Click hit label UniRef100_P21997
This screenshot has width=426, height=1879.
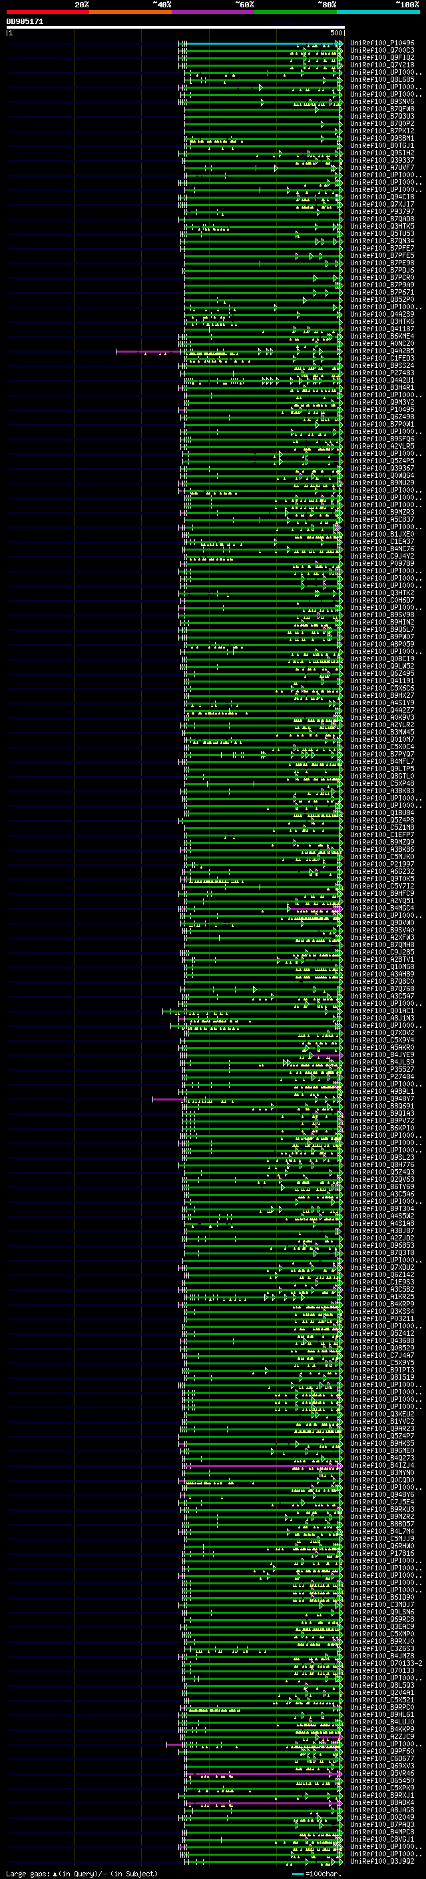point(382,865)
